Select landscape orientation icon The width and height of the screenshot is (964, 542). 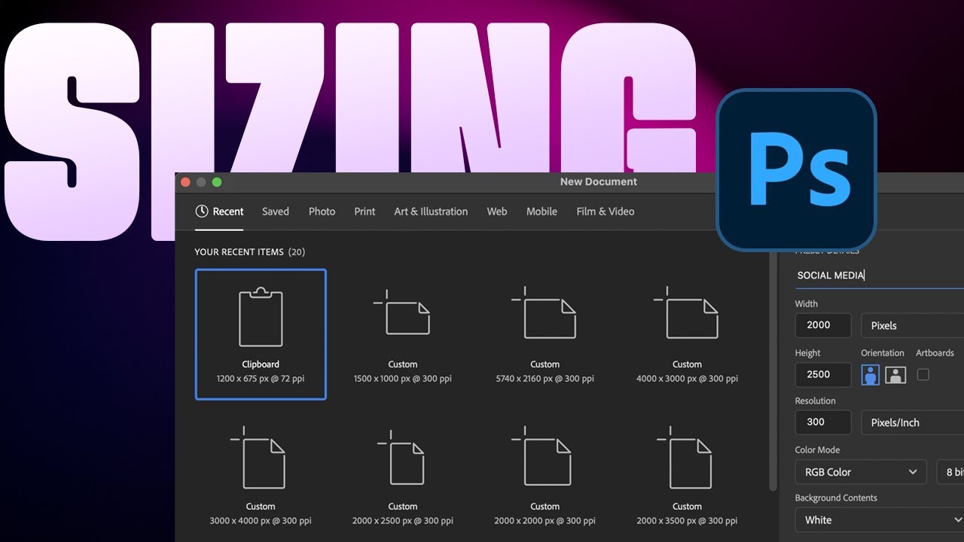[x=895, y=374]
